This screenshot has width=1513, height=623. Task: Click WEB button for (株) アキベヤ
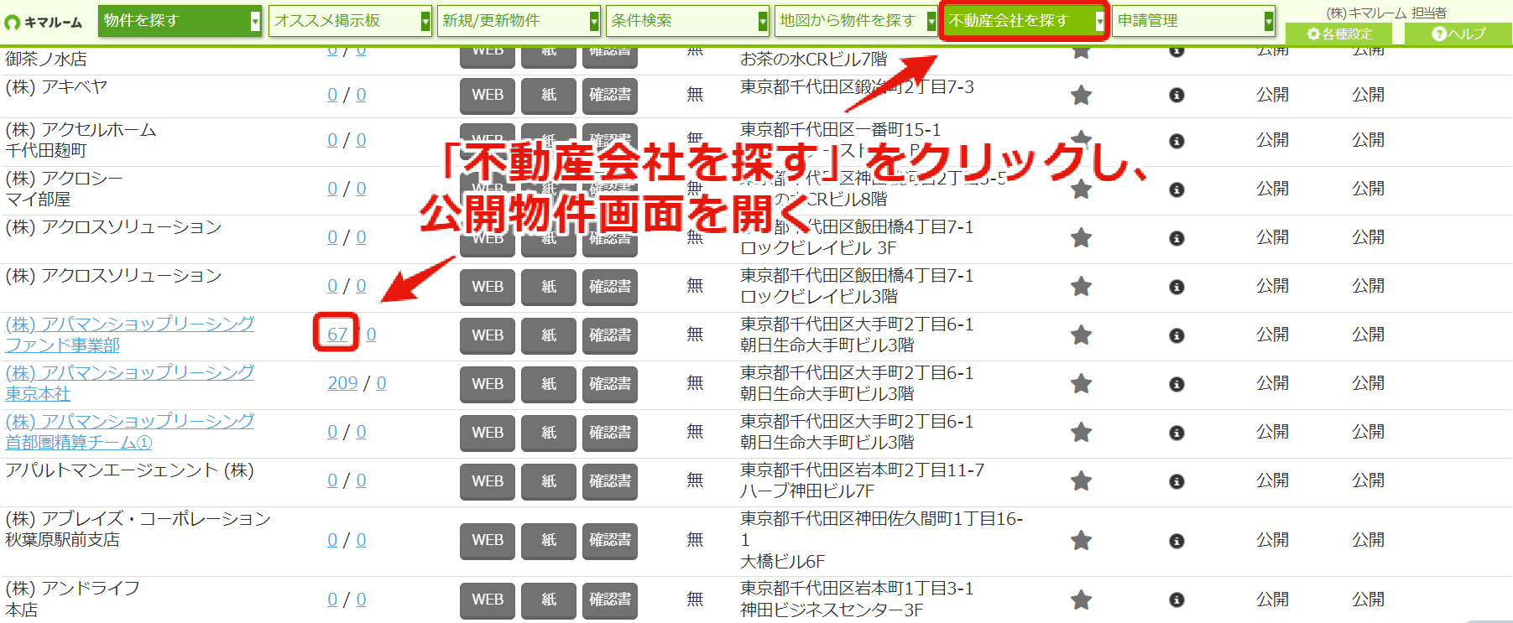tap(488, 96)
